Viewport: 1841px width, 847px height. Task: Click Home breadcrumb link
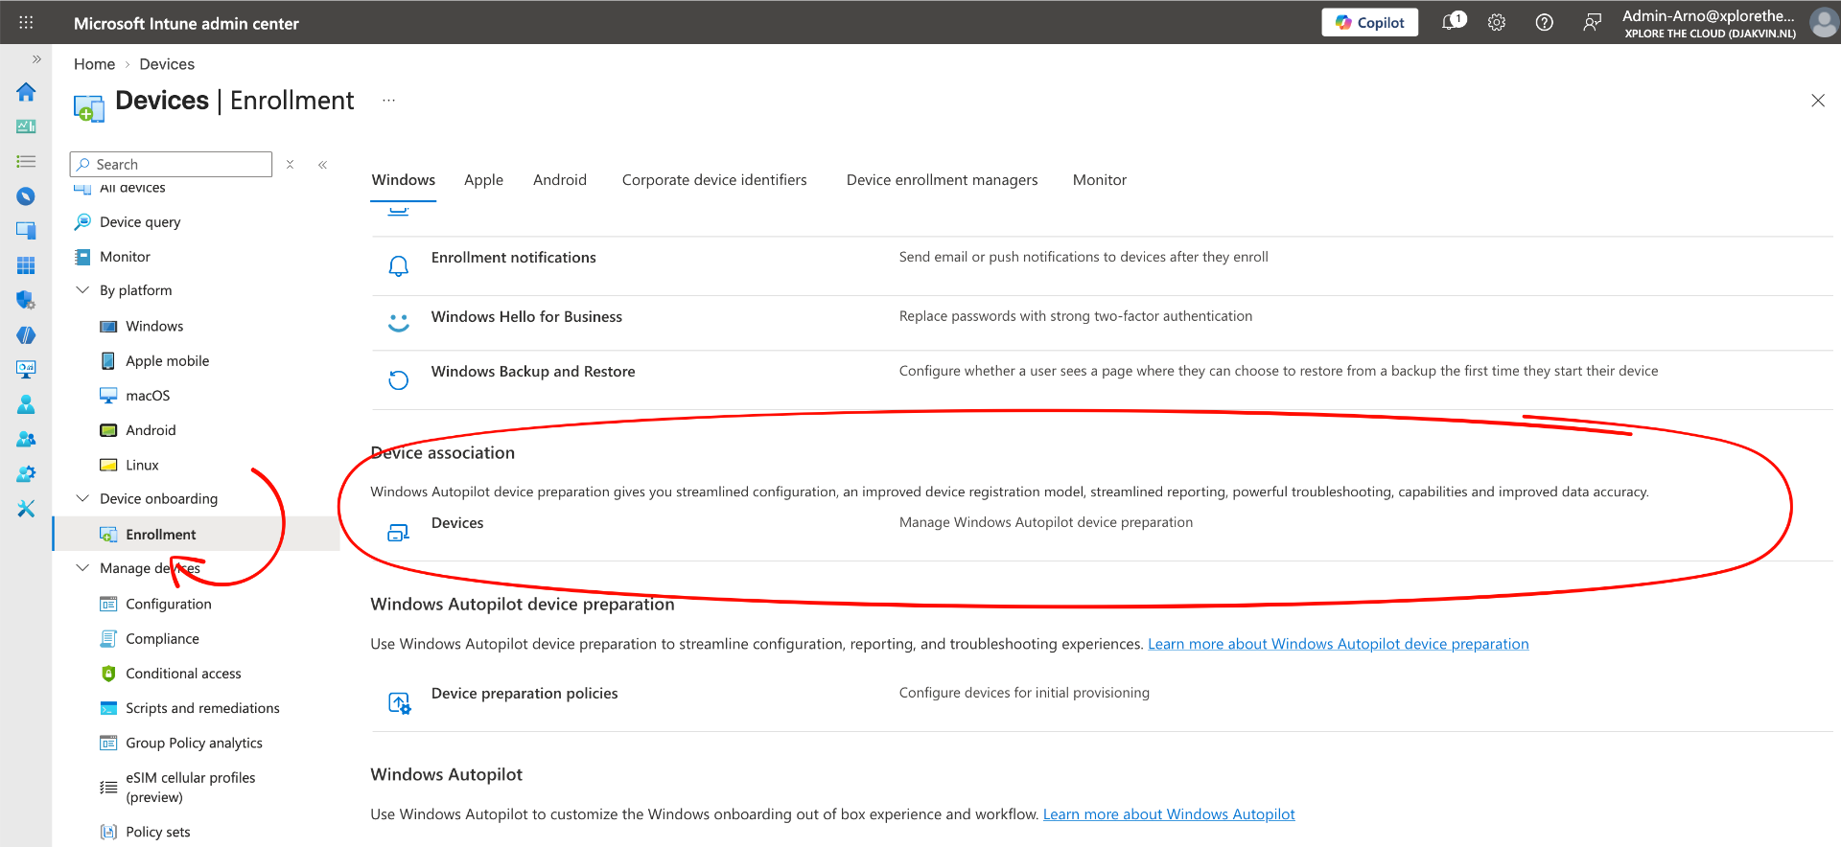click(x=94, y=64)
